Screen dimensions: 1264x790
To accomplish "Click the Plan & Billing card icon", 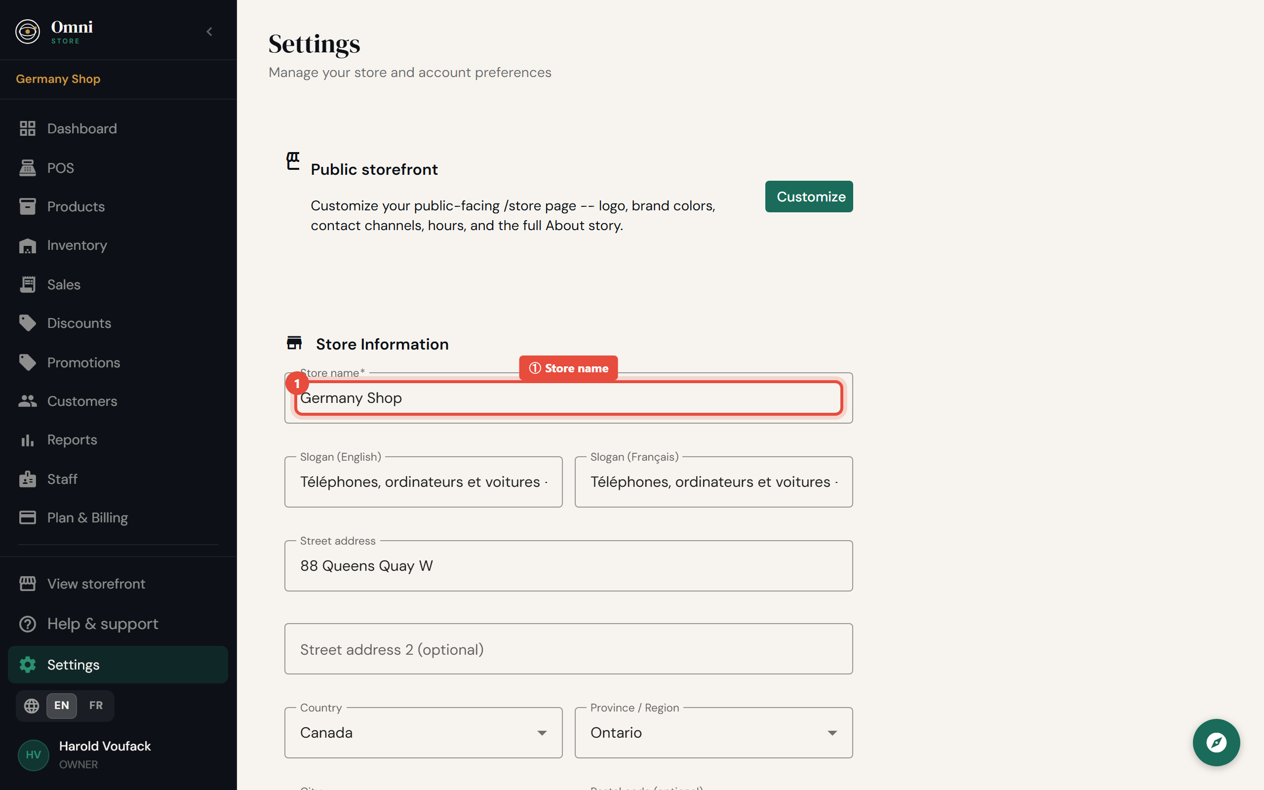I will [28, 517].
